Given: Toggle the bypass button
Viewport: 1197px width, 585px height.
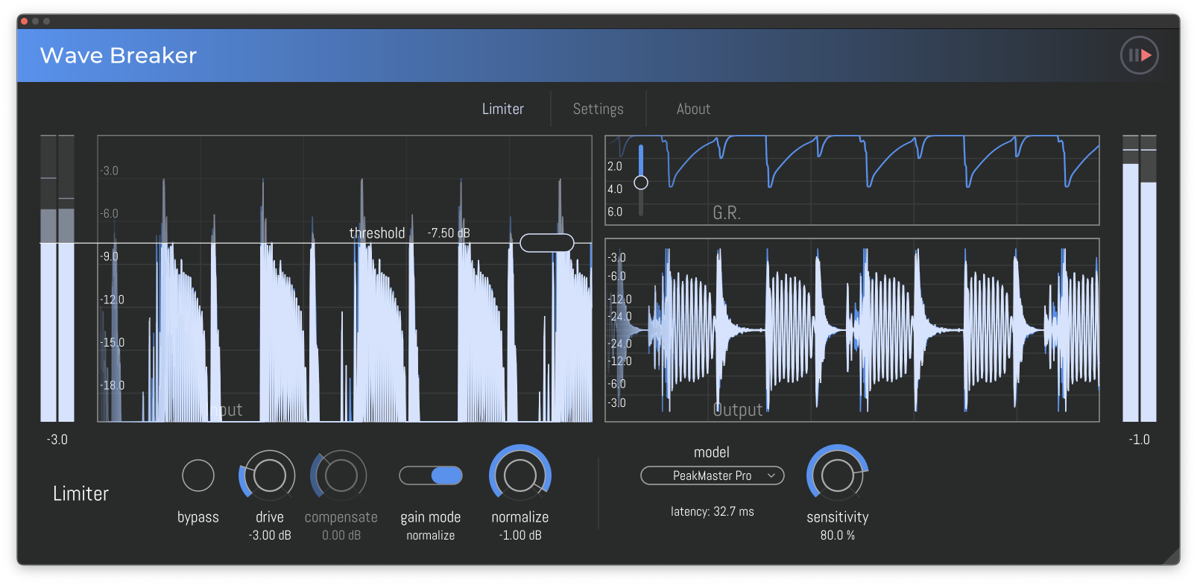Looking at the screenshot, I should [198, 475].
